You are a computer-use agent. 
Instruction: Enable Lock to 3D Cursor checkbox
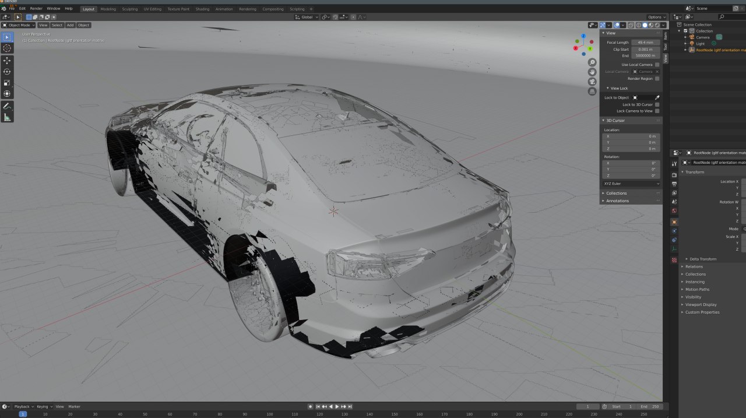(x=657, y=104)
